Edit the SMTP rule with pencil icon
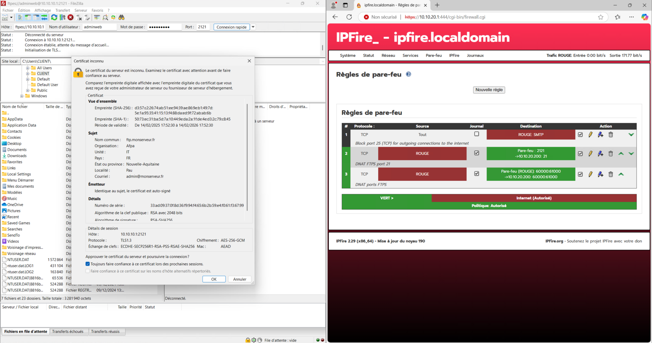652x343 pixels. click(590, 134)
